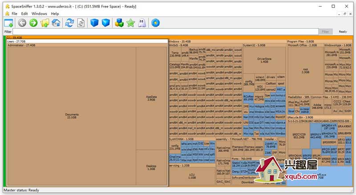
Task: Select the LCU 1.1GB block
Action: point(192,176)
